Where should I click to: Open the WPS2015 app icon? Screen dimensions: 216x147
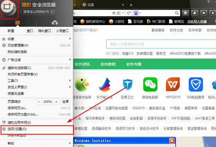tap(173, 84)
